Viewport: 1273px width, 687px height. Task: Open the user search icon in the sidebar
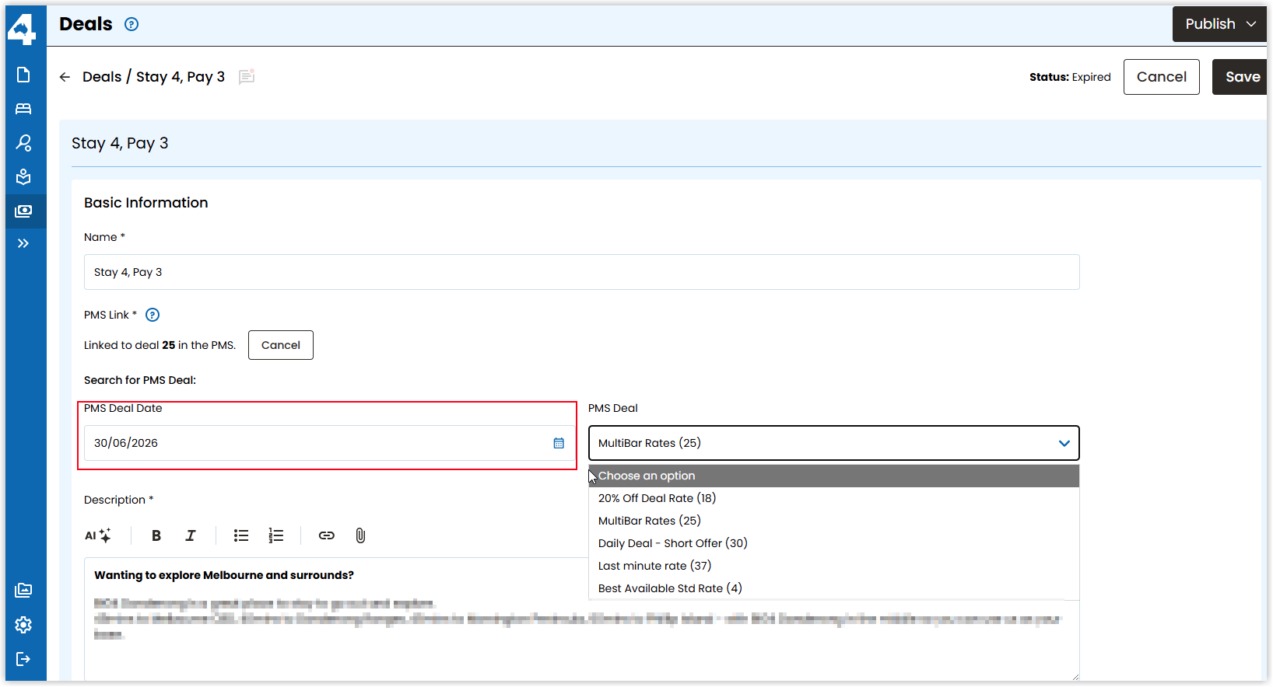(x=23, y=143)
